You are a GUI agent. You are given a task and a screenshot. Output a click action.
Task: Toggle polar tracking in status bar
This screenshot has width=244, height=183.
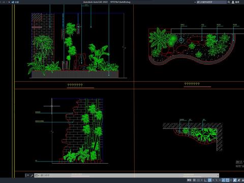(209, 180)
